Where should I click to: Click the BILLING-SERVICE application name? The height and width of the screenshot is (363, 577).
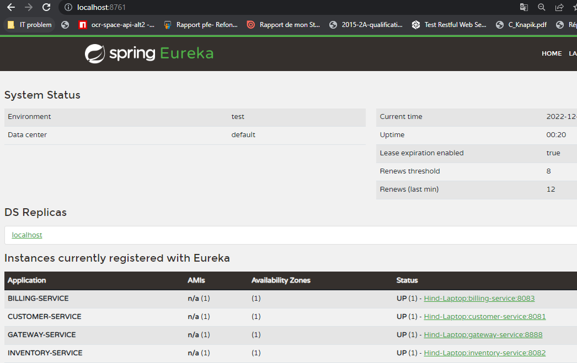click(38, 299)
